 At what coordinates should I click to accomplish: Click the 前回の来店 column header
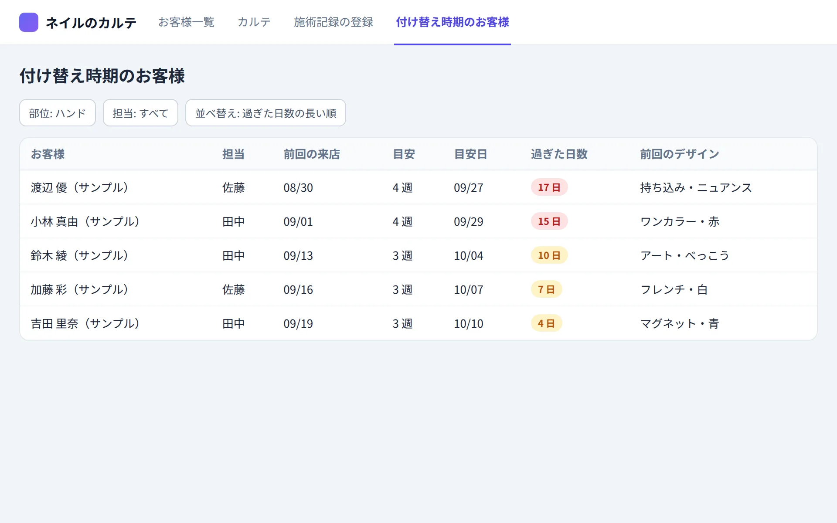click(x=312, y=154)
